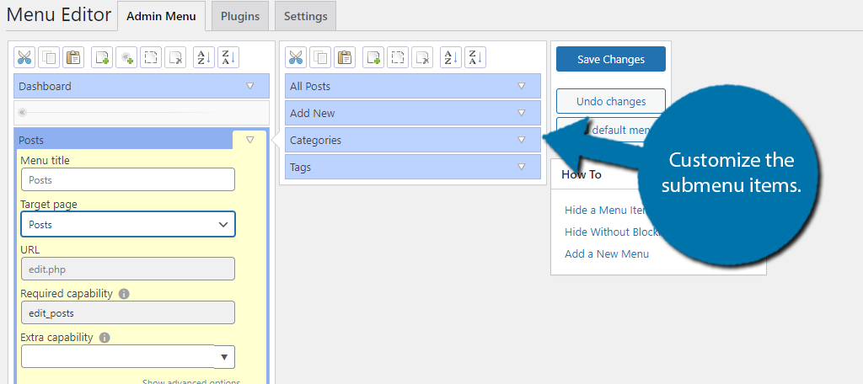The width and height of the screenshot is (863, 384).
Task: Click the Menu title input field
Action: pos(127,179)
